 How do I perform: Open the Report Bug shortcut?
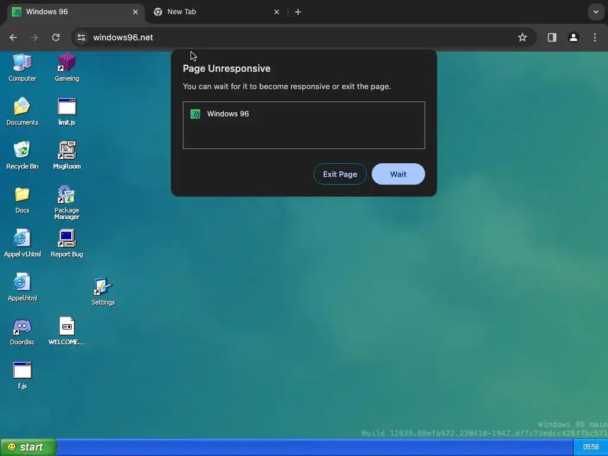(x=66, y=243)
